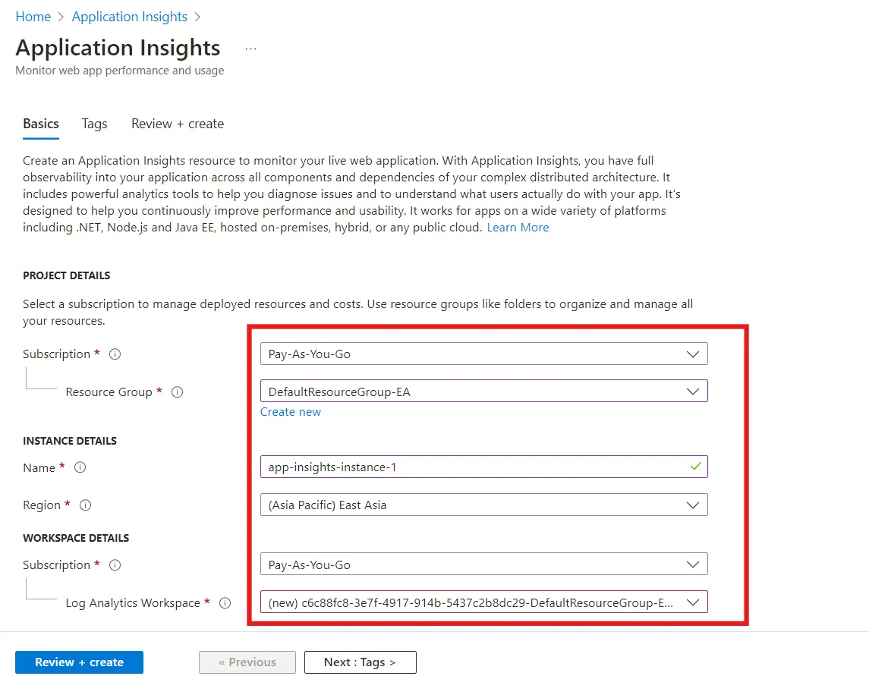Screen dimensions: 869x695
Task: Go to Application Insights breadcrumb
Action: [130, 17]
